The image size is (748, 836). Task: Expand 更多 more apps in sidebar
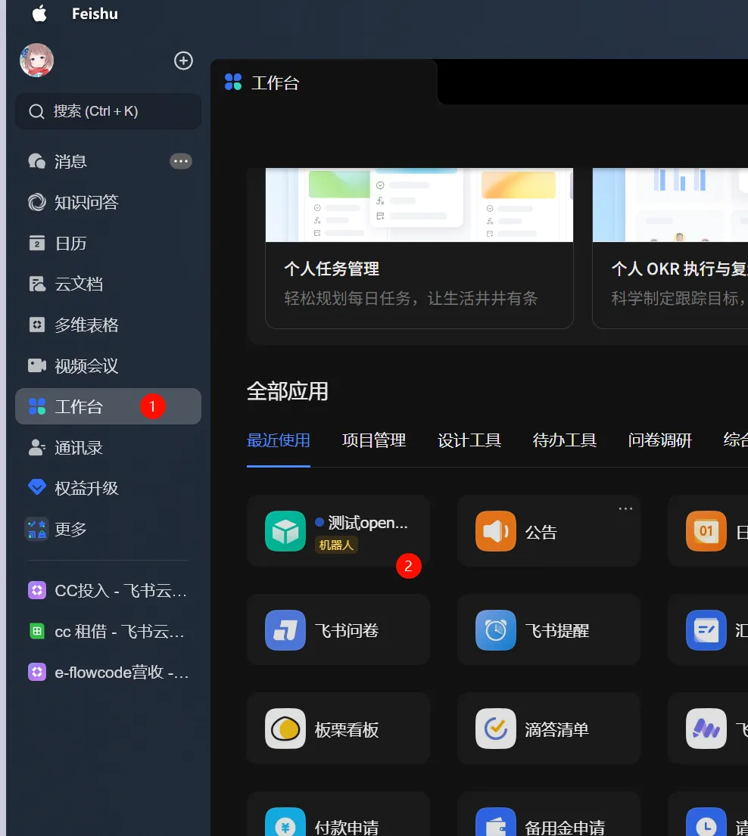tap(108, 529)
